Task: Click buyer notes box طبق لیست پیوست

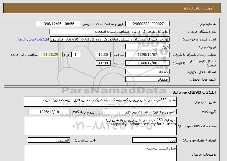Action: pyautogui.click(x=101, y=153)
